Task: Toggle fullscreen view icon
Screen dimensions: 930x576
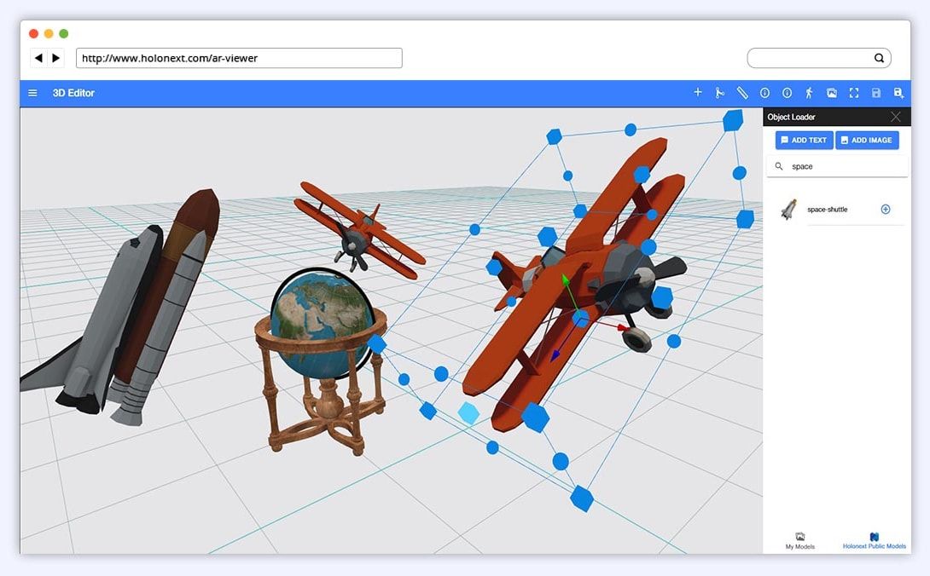Action: [x=854, y=93]
